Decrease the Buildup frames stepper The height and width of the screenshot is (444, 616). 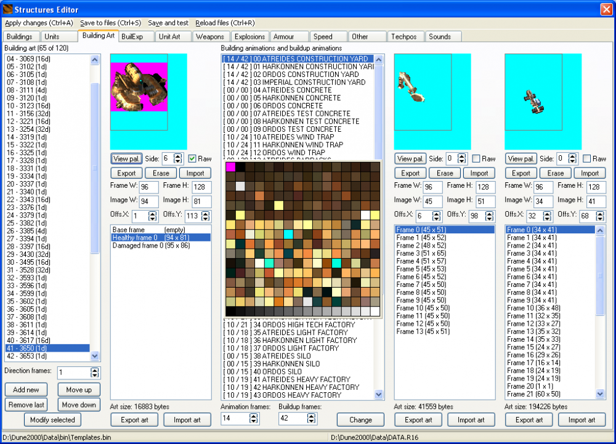[x=311, y=422]
